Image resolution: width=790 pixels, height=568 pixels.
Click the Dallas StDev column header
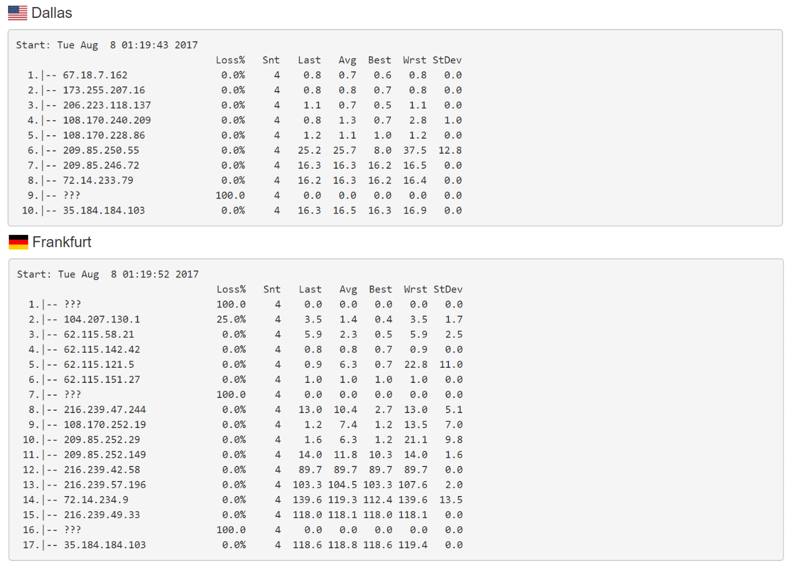coord(447,60)
